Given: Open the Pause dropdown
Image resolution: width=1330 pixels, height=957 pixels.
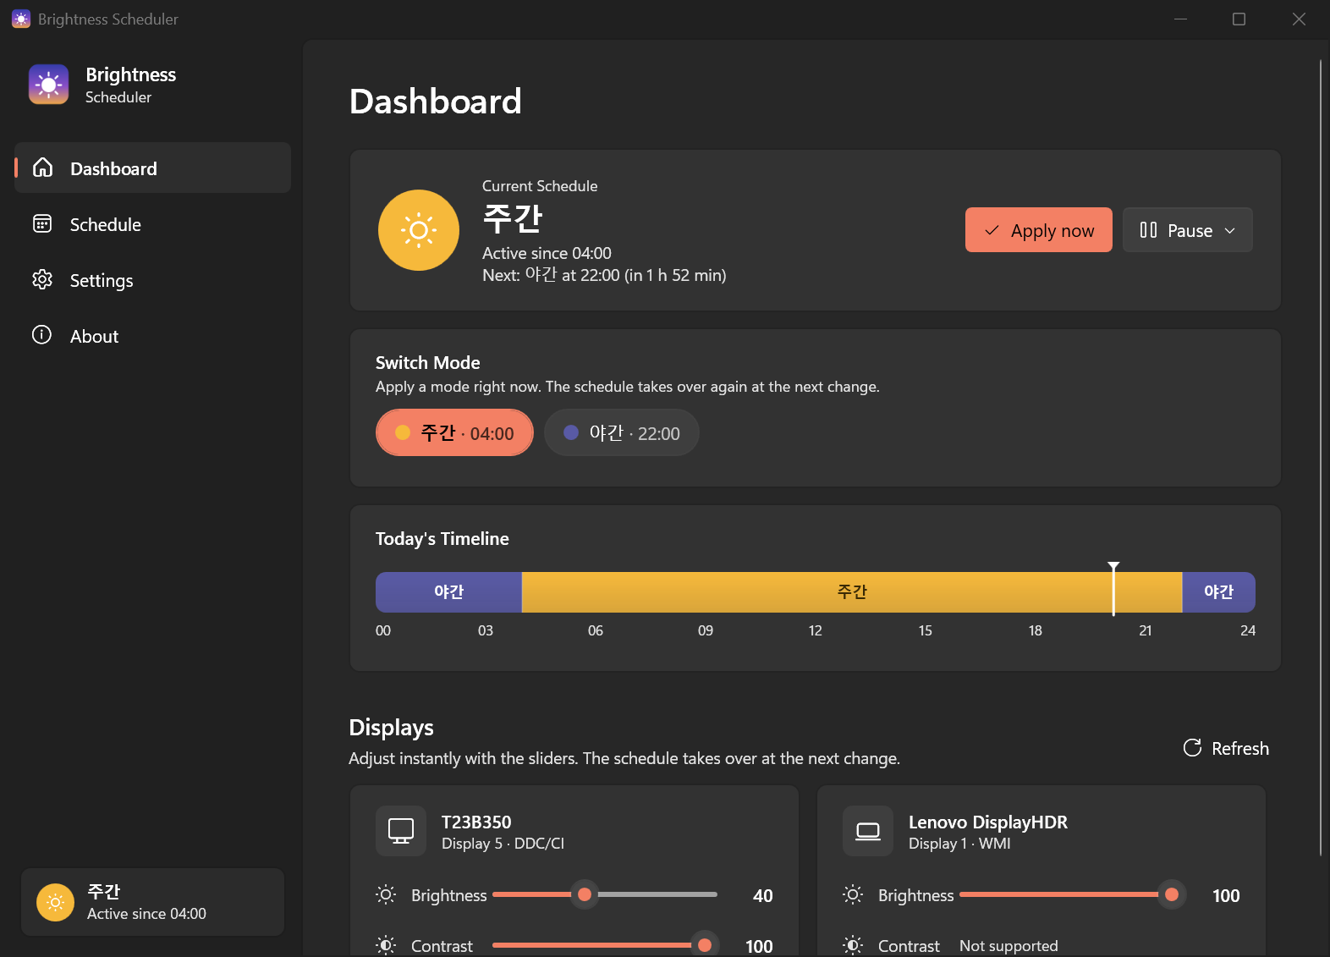Looking at the screenshot, I should (1188, 230).
